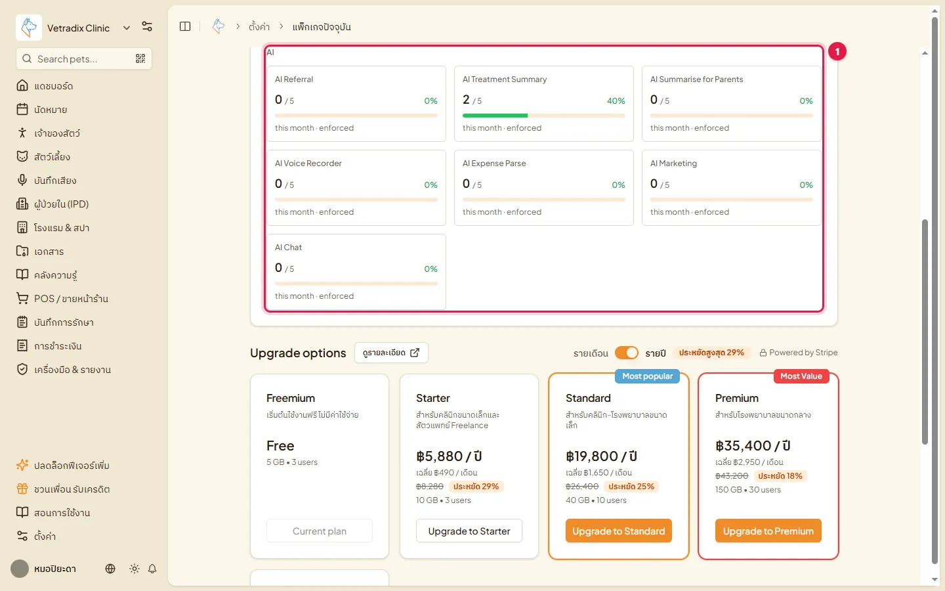Click the ตั้งค่า breadcrumb link
945x591 pixels.
click(x=259, y=27)
